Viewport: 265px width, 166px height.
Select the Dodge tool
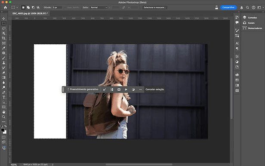coord(3,87)
